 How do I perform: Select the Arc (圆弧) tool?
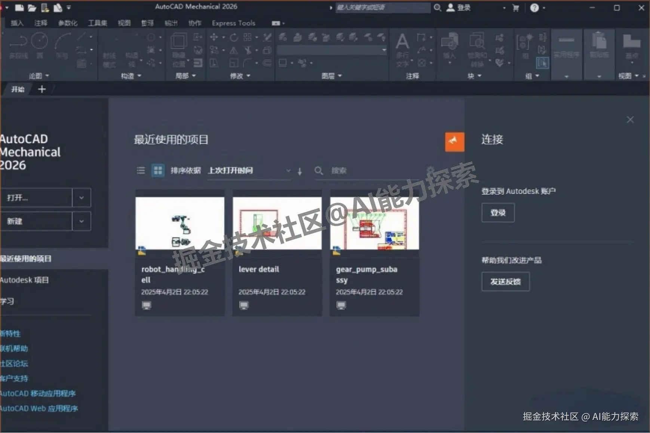coord(62,46)
